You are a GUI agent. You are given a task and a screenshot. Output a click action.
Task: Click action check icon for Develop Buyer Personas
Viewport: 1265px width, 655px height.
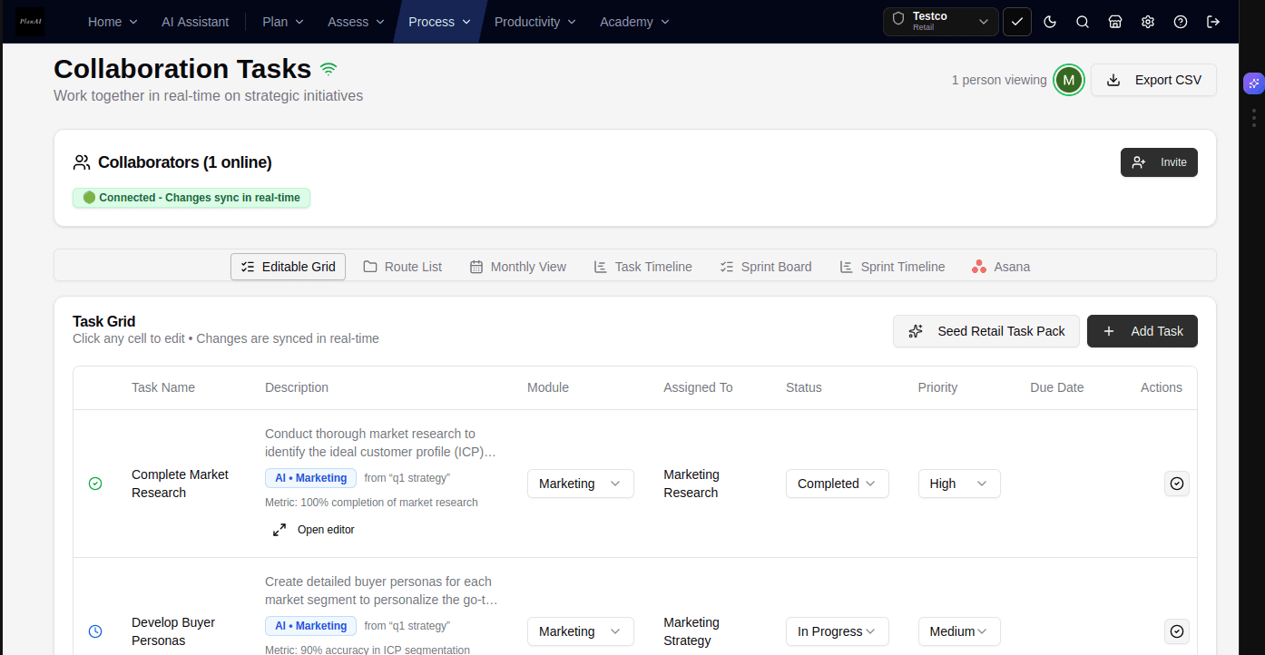point(1177,631)
